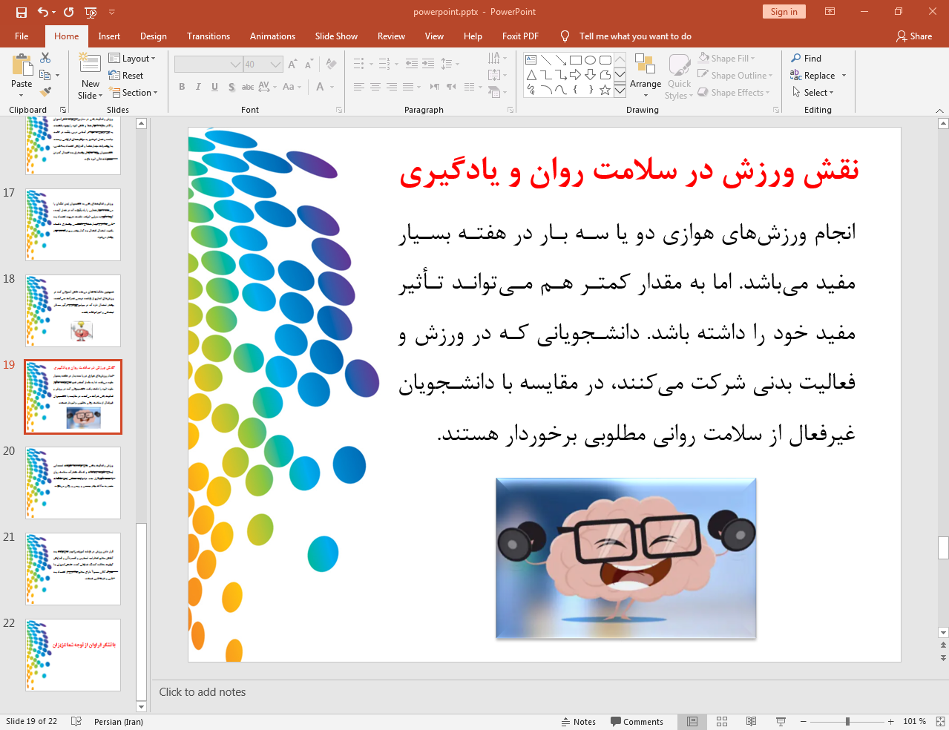Open the Layout dropdown
The width and height of the screenshot is (949, 730).
(132, 59)
